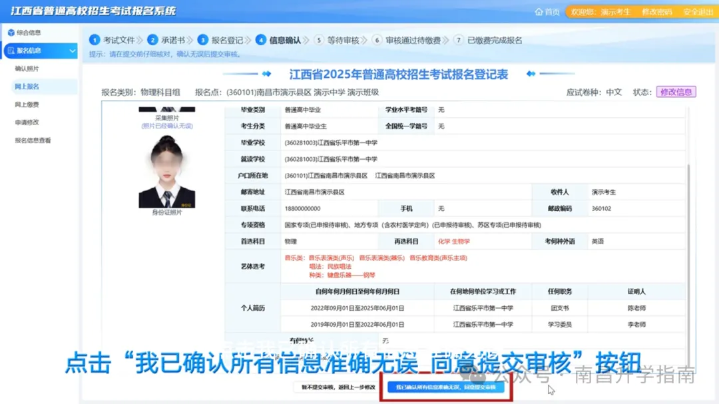Image resolution: width=719 pixels, height=404 pixels.
Task: Click 安全退出 to log out
Action: point(698,12)
